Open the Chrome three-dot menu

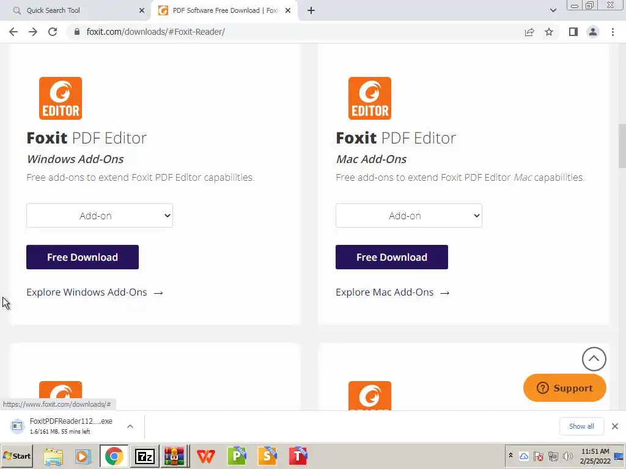click(x=613, y=32)
